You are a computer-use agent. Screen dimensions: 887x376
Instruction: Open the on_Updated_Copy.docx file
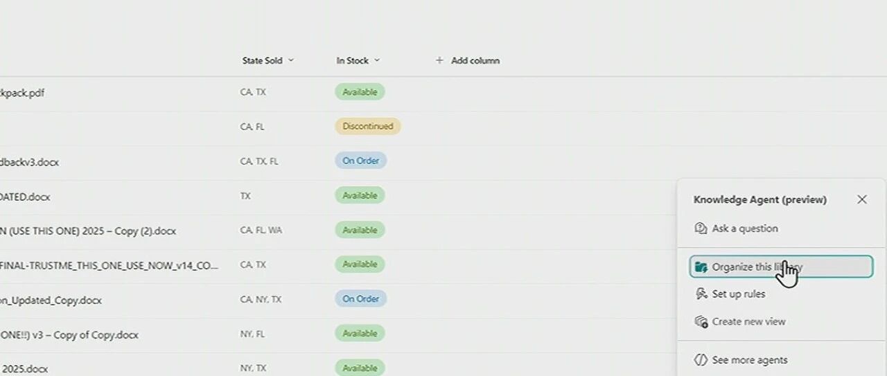[x=51, y=300]
